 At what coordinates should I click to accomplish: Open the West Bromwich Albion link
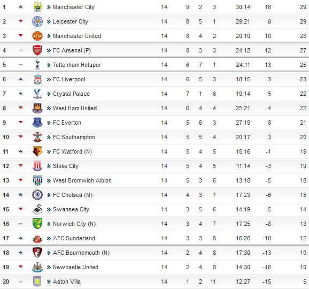(x=82, y=180)
